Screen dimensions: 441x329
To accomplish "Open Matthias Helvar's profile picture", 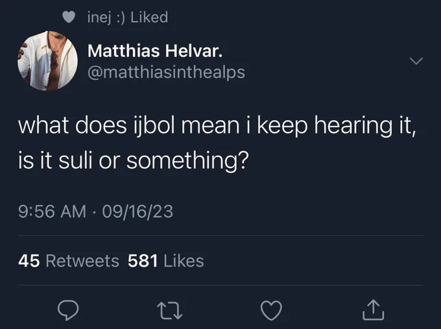I will coord(47,61).
